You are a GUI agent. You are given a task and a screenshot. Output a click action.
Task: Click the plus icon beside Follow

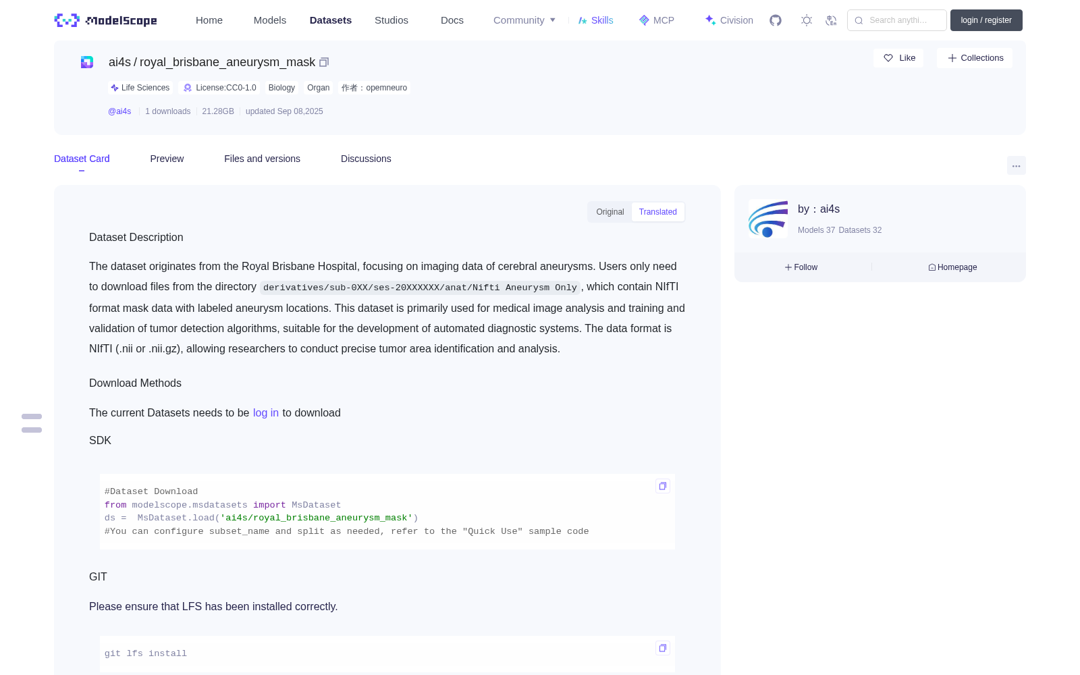[x=788, y=267]
